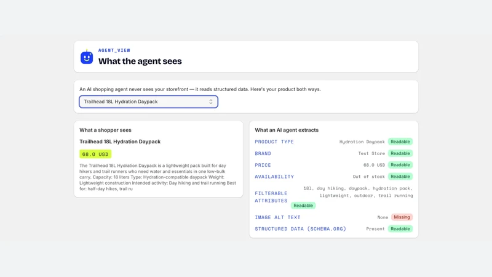The height and width of the screenshot is (277, 492).
Task: Click the Readable badge for Price
Action: pos(400,165)
